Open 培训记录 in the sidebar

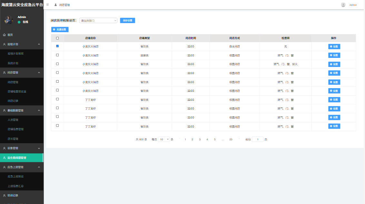(13, 195)
